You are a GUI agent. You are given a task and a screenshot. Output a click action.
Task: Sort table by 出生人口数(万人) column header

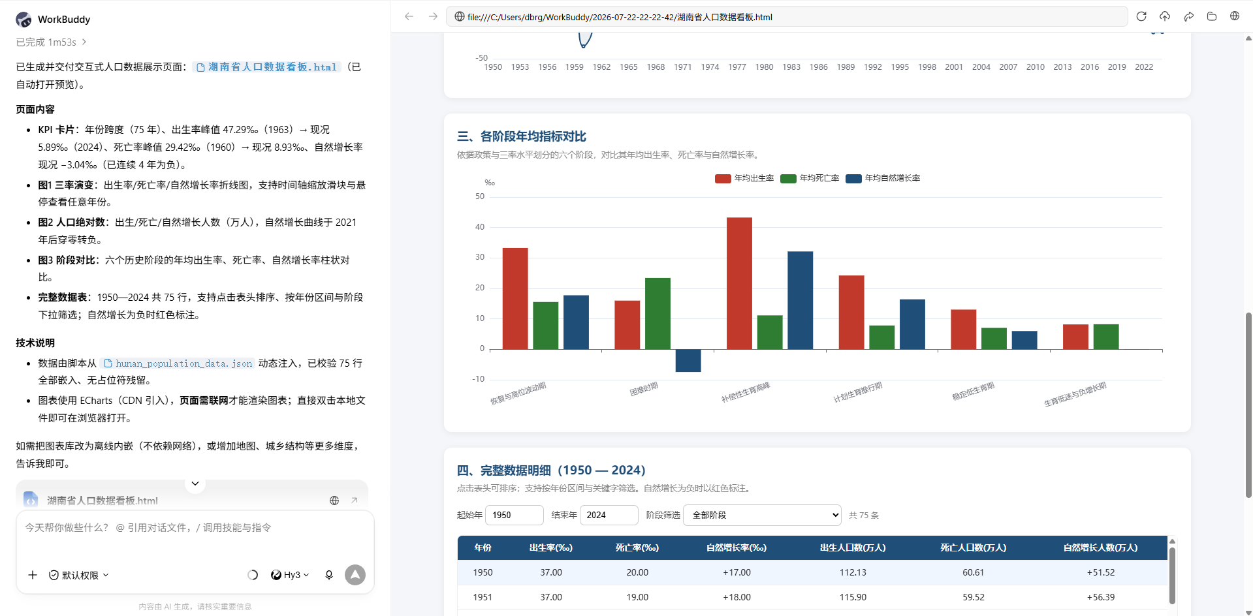click(x=853, y=547)
